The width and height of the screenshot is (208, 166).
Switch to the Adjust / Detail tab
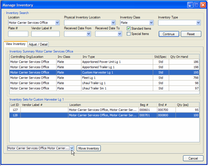38,44
